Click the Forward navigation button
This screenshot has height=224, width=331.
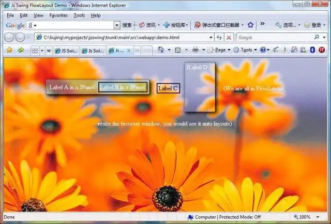(20, 38)
